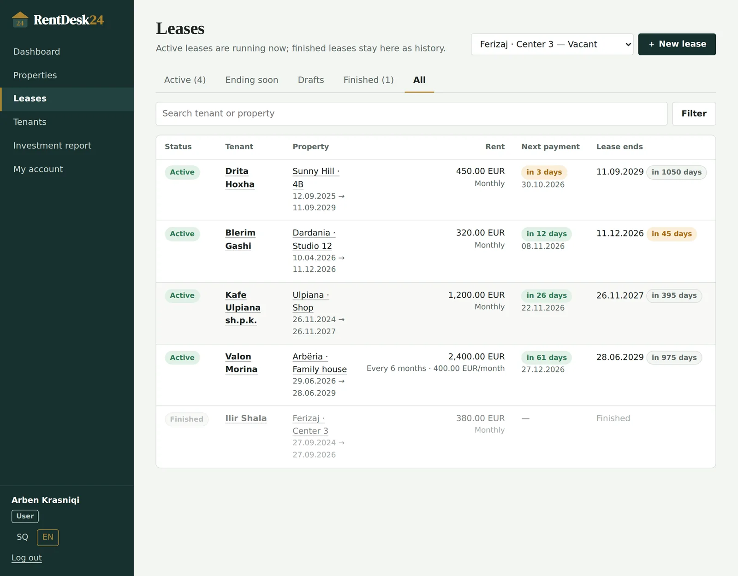Open the Filter options
The image size is (738, 576).
tap(694, 114)
